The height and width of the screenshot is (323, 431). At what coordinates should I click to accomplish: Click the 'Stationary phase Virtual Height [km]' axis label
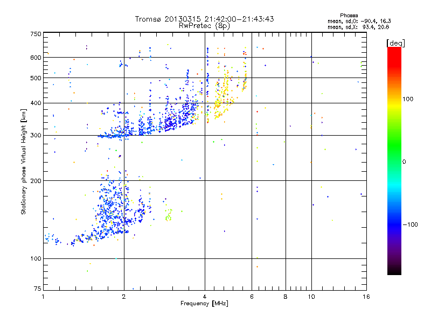click(x=24, y=161)
